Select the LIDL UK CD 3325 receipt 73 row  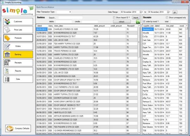click(87, 40)
